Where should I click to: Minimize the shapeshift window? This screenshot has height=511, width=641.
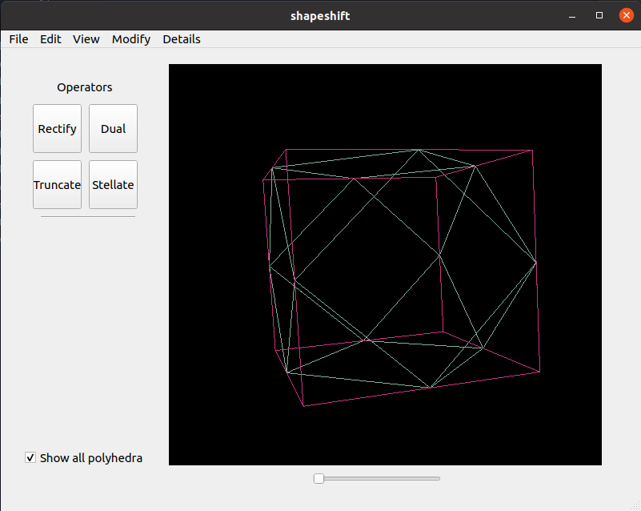click(572, 15)
